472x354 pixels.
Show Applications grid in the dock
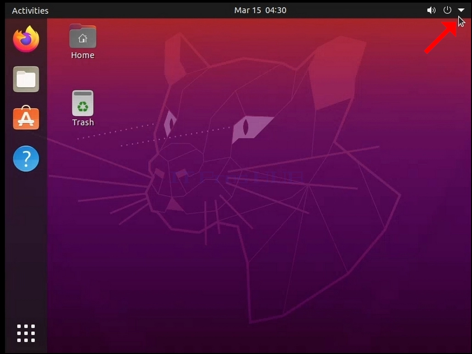[x=26, y=333]
